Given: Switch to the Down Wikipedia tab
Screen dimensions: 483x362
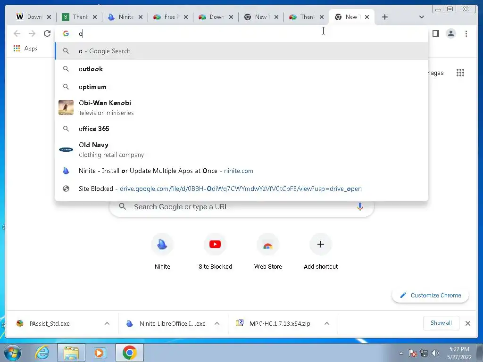Looking at the screenshot, I should click(x=29, y=17).
